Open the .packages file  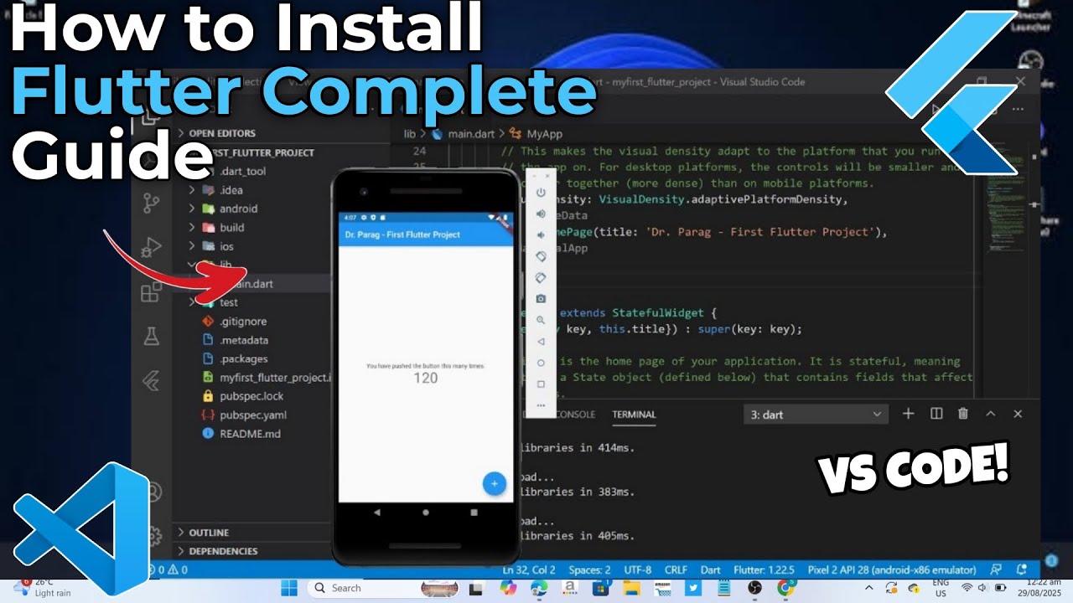click(x=243, y=359)
